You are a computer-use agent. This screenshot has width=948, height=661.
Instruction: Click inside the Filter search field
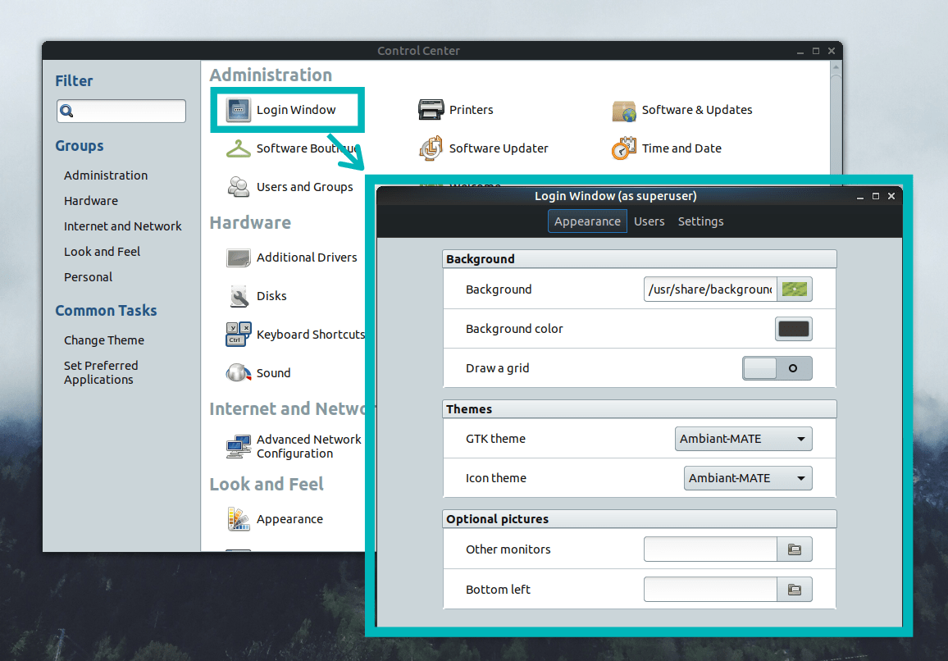click(x=121, y=111)
